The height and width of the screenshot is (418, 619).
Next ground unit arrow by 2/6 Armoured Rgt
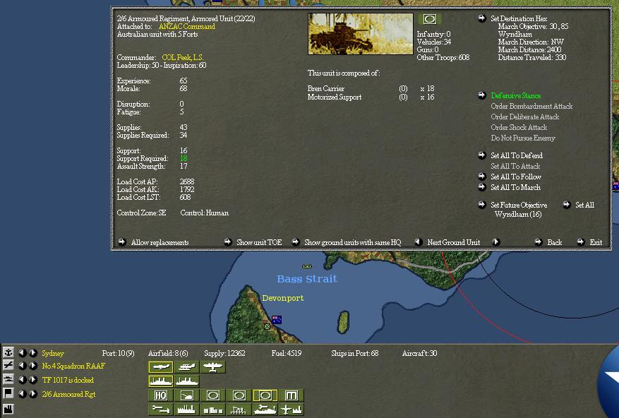click(34, 394)
